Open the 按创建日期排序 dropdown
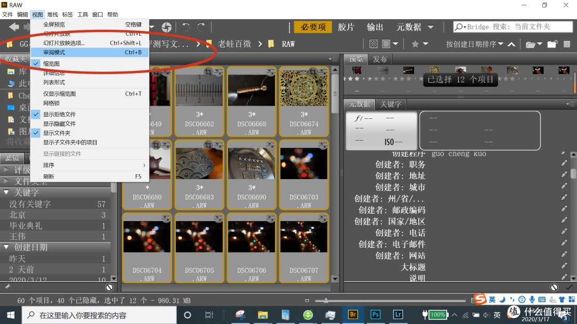This screenshot has height=324, width=577. click(x=474, y=44)
